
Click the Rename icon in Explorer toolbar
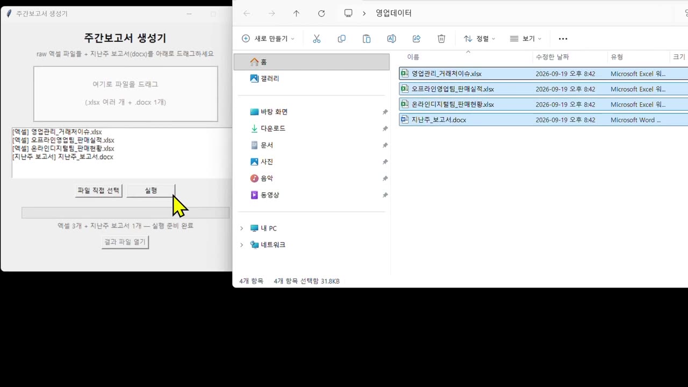(391, 39)
